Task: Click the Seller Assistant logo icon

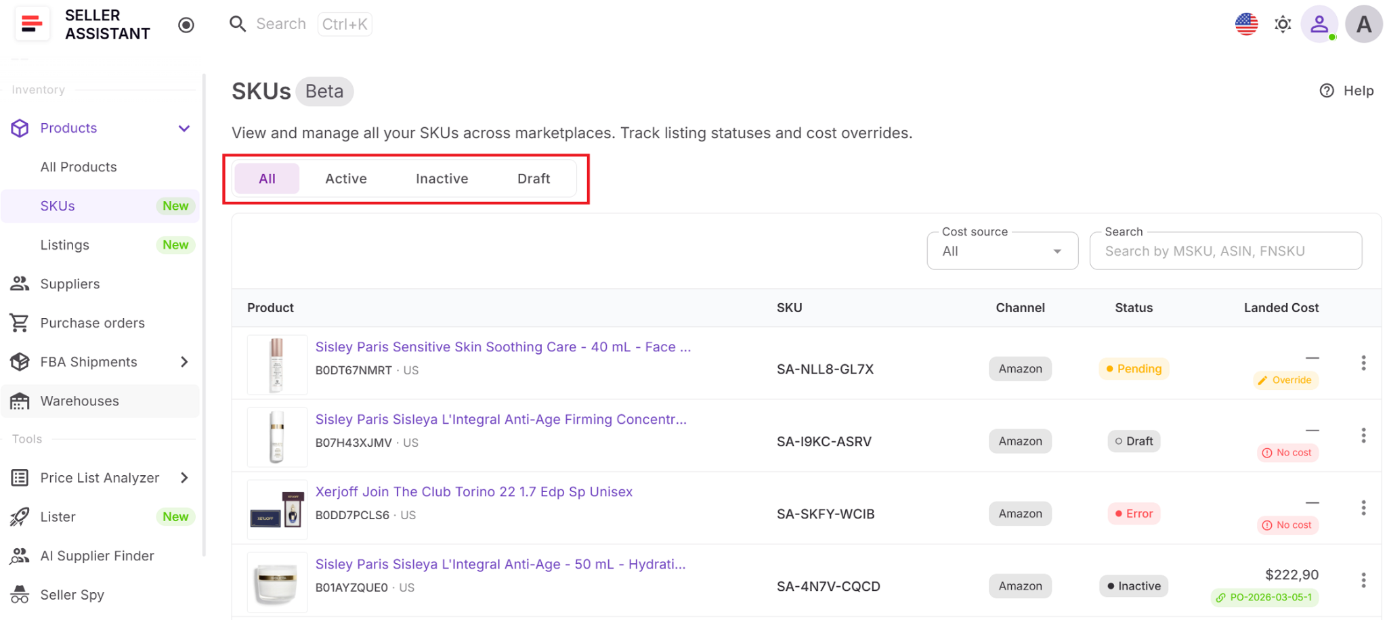Action: tap(32, 24)
